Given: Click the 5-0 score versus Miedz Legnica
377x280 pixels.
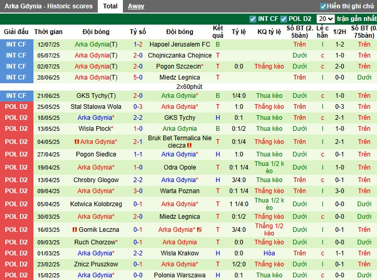Looking at the screenshot, I should [x=138, y=77].
